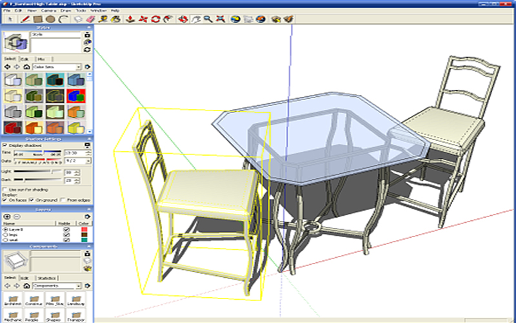
Task: Toggle the Display shadows checkbox
Action: 6,145
